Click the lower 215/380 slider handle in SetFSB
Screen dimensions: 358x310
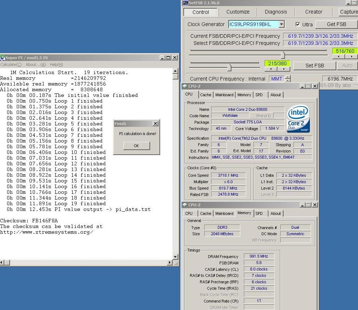click(x=229, y=67)
